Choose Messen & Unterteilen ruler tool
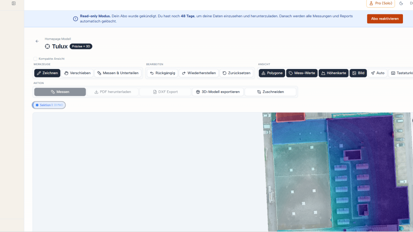This screenshot has width=413, height=232. tap(118, 73)
